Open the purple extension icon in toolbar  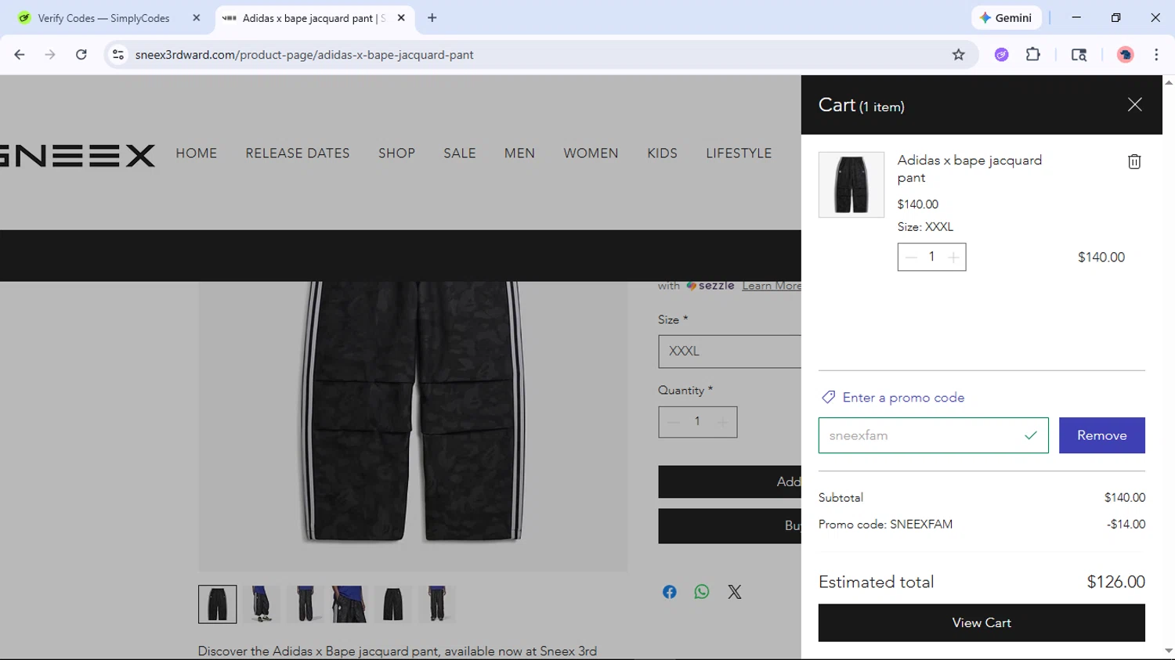1001,55
